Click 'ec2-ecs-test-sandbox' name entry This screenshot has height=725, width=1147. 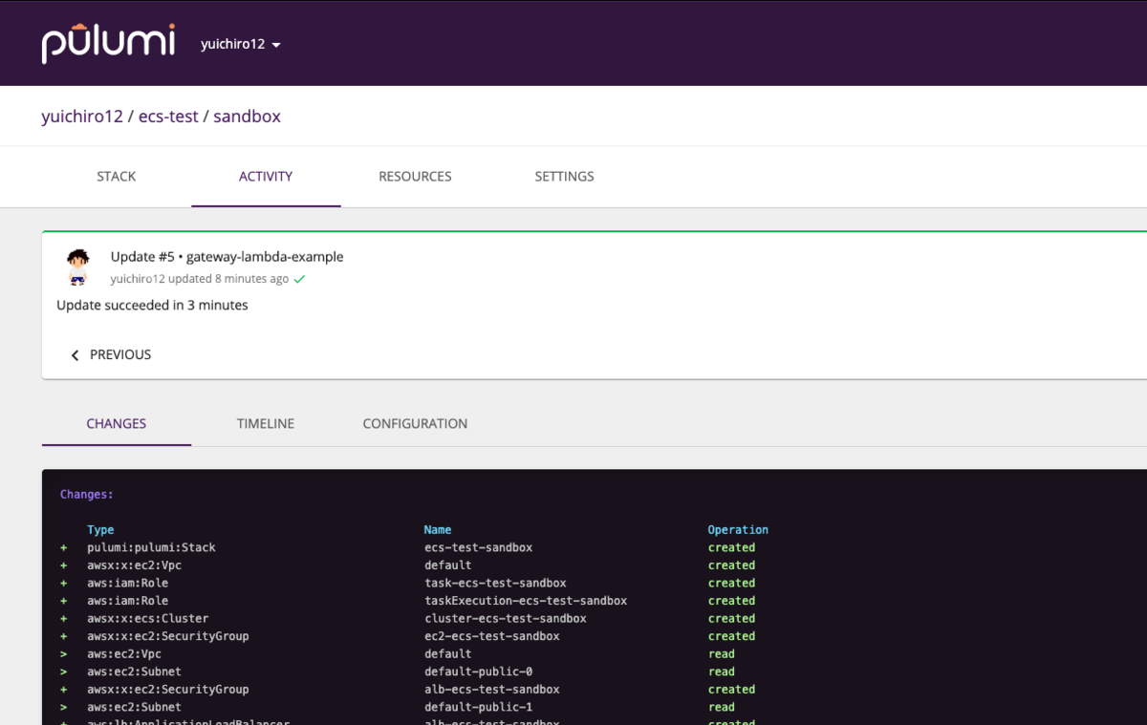(492, 636)
